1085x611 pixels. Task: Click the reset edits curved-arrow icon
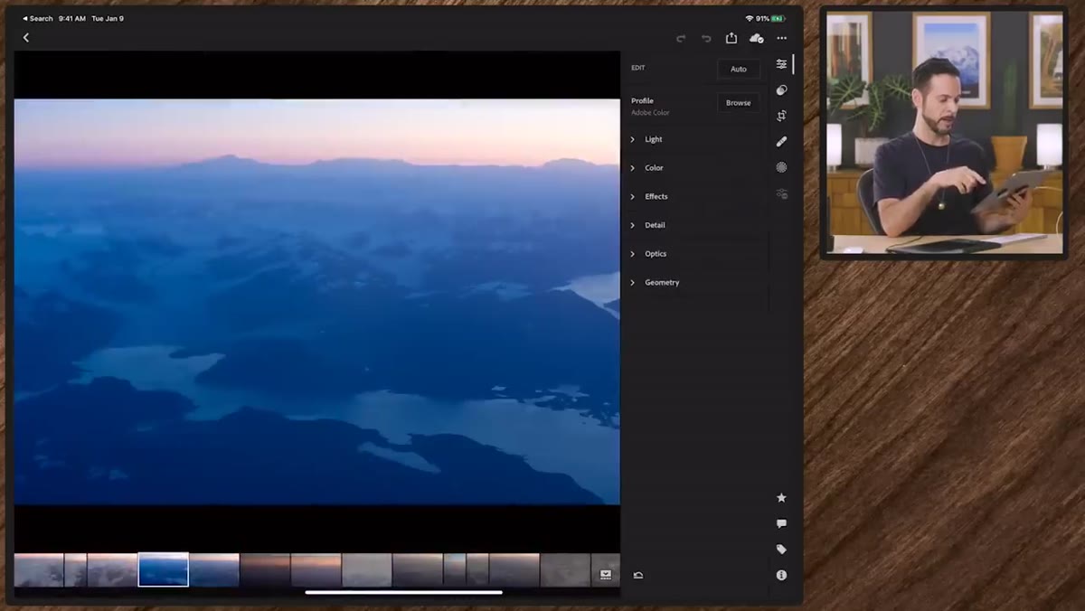pos(638,575)
